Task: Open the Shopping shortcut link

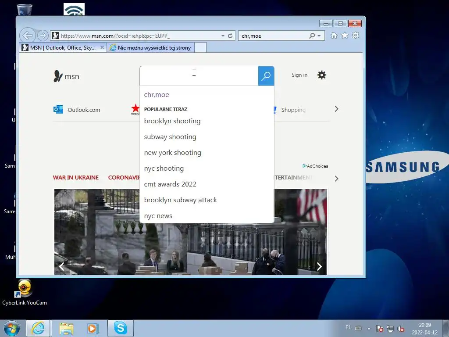Action: click(x=293, y=110)
